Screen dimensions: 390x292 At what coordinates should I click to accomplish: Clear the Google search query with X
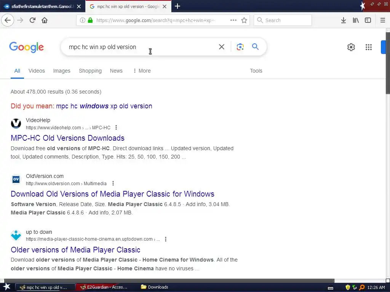pos(222,47)
